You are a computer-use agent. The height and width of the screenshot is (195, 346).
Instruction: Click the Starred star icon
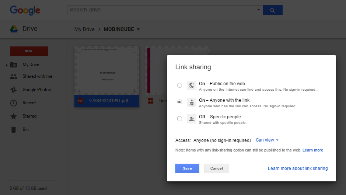(x=14, y=116)
